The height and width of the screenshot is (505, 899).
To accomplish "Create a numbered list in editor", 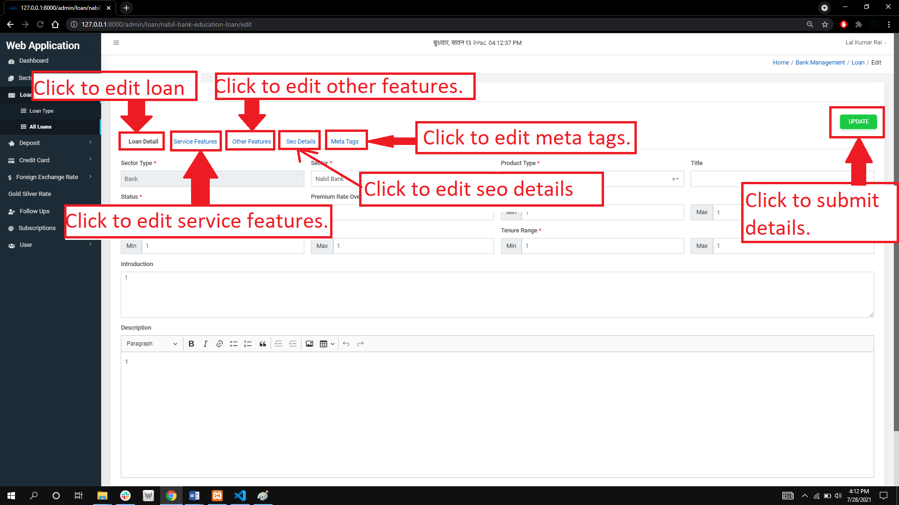I will (x=248, y=344).
